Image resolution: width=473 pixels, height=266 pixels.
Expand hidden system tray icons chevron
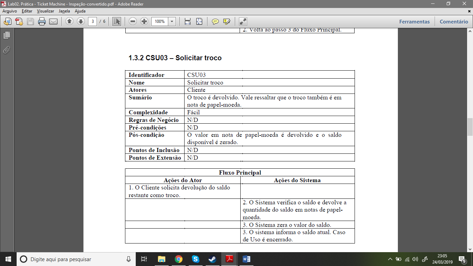390,259
